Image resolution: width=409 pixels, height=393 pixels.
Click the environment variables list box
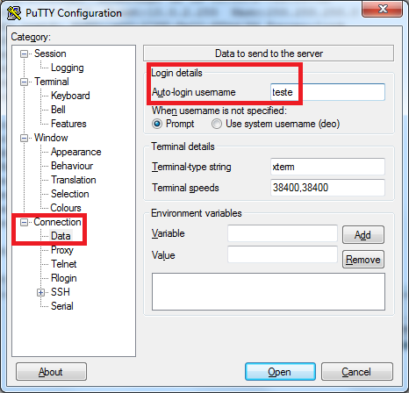269,292
